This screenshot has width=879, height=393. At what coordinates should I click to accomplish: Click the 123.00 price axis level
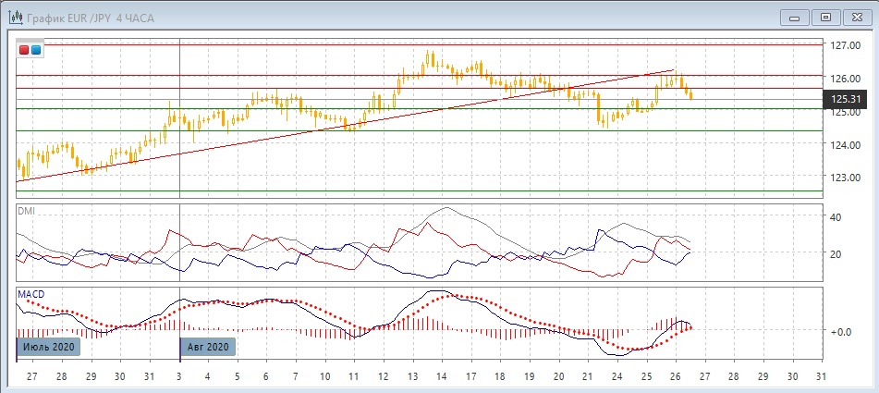846,178
